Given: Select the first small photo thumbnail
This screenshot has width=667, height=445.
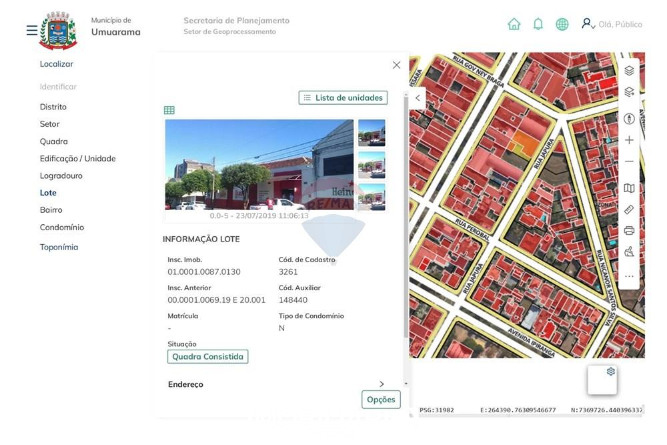Looking at the screenshot, I should [372, 133].
